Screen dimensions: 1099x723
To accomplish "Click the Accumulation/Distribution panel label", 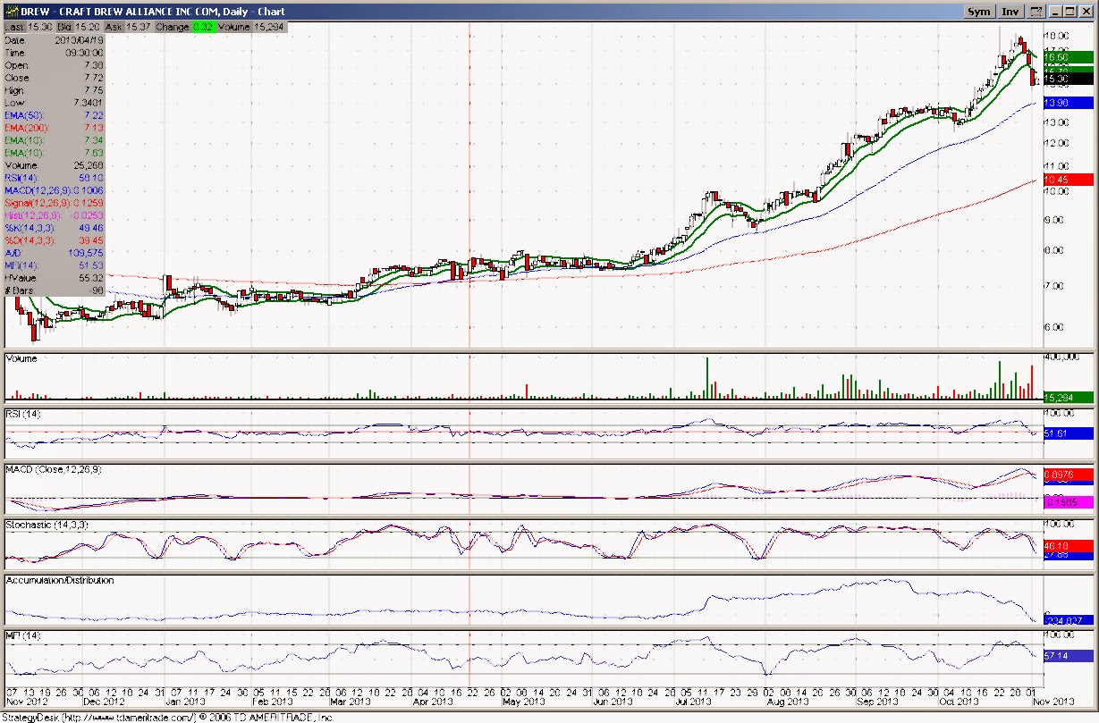I will [60, 580].
